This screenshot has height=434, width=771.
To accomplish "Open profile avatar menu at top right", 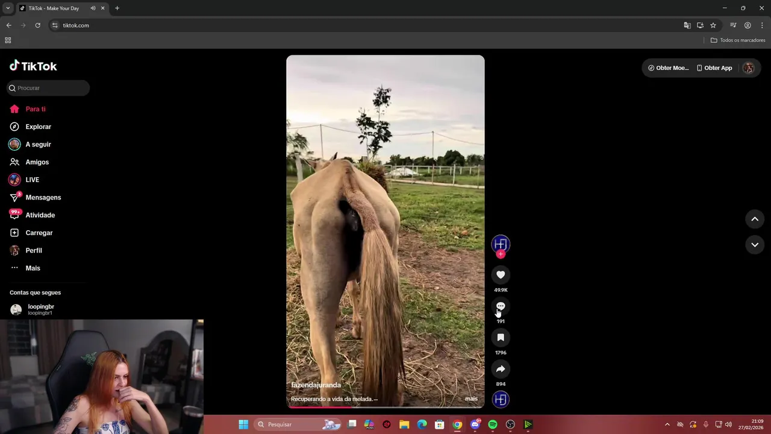I will click(x=748, y=68).
